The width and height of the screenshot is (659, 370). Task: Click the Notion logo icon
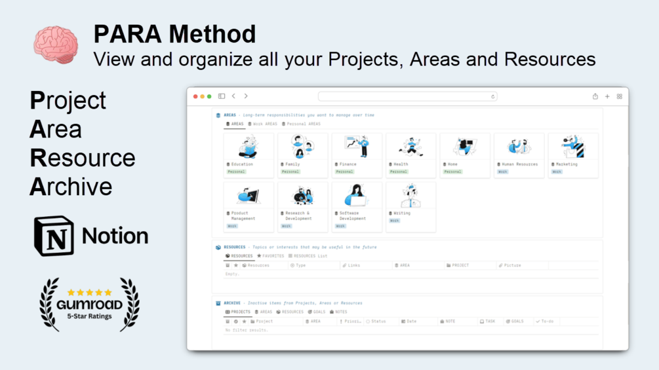[x=54, y=236]
